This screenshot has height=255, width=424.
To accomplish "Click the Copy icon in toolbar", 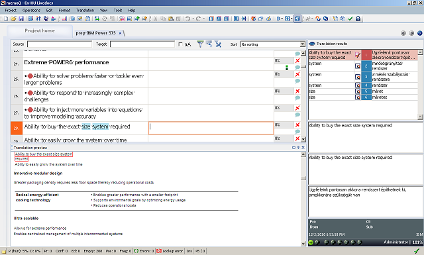I will click(163, 19).
